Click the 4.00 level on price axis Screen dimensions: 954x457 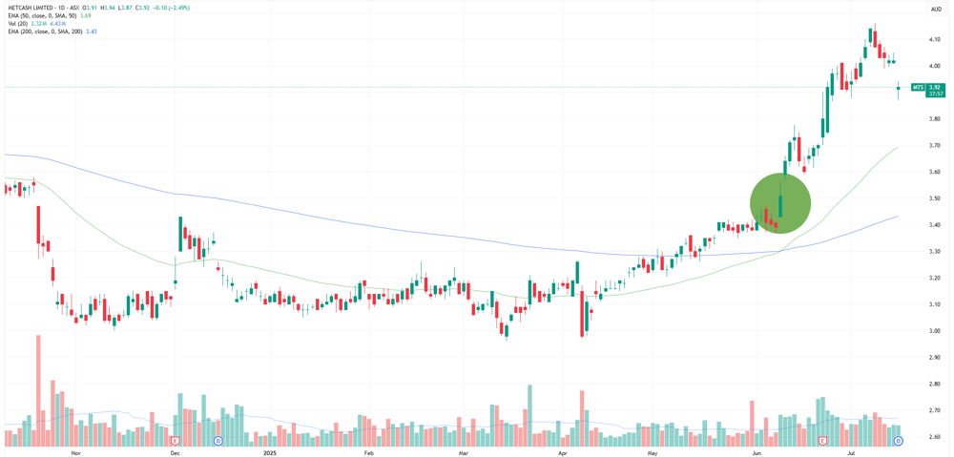pyautogui.click(x=936, y=66)
